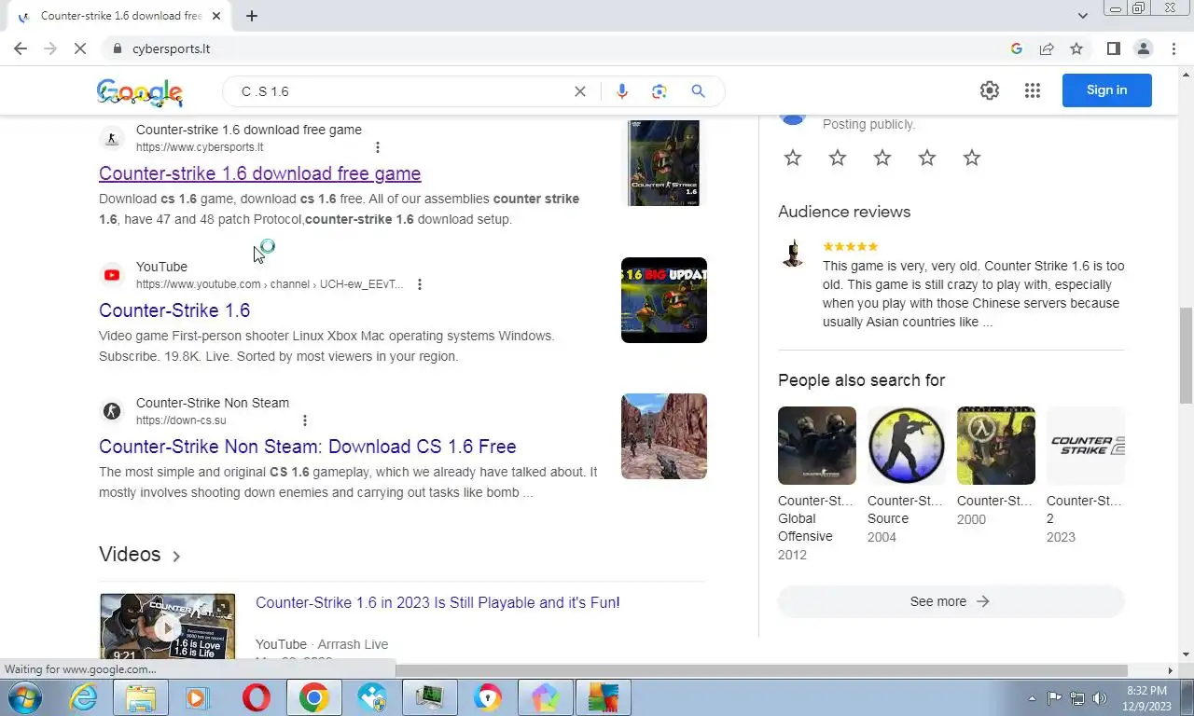The width and height of the screenshot is (1194, 716).
Task: Share this page icon
Action: click(x=1047, y=48)
